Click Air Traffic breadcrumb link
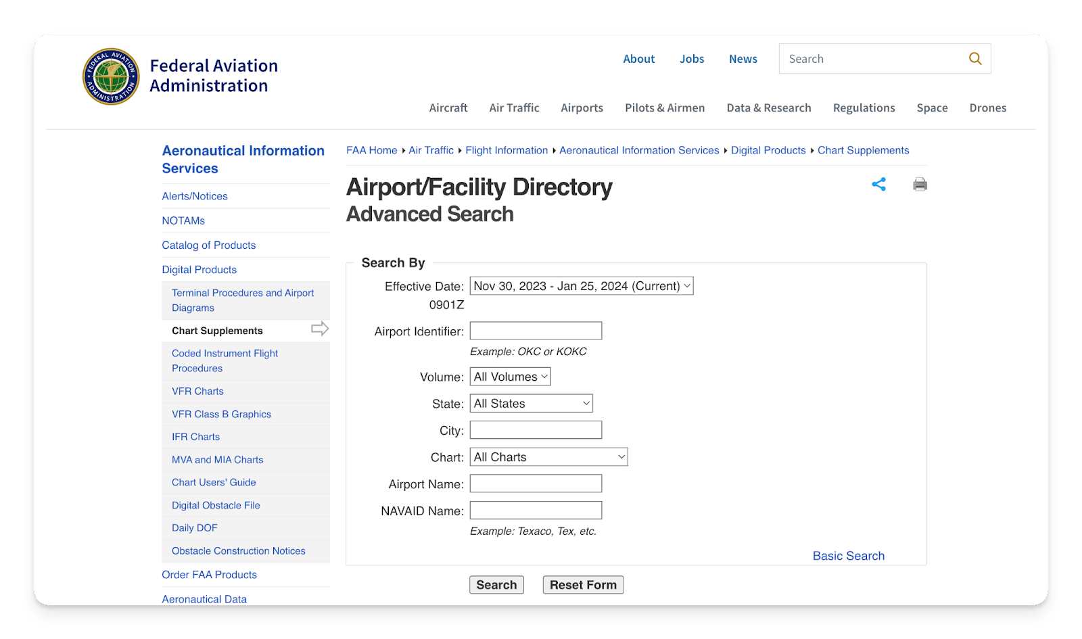This screenshot has width=1082, height=639. click(x=431, y=150)
